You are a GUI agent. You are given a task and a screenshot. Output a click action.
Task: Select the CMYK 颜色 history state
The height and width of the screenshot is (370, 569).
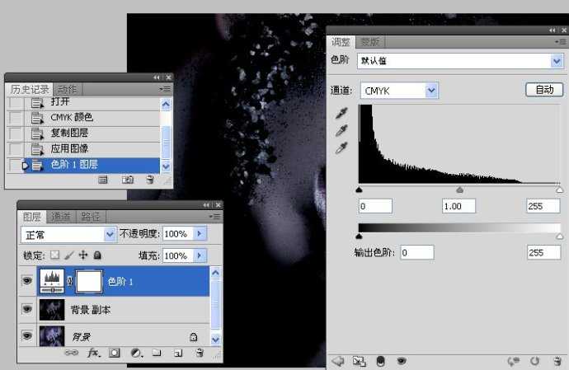[x=92, y=118]
